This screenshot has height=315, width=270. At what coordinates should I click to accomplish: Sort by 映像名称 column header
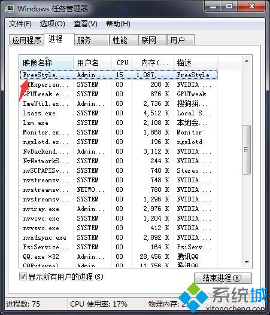point(47,63)
